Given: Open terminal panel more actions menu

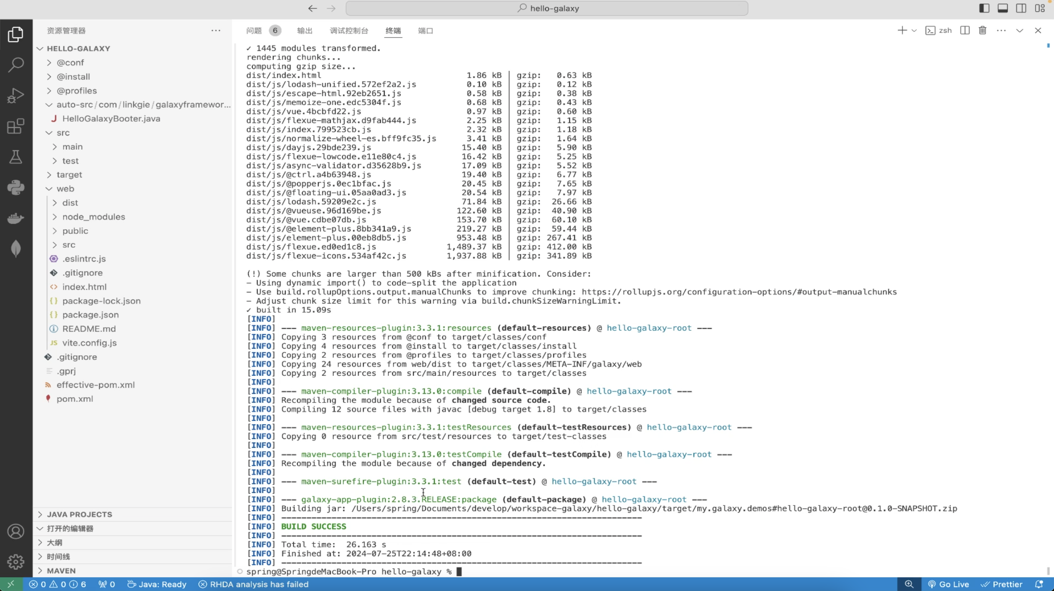Looking at the screenshot, I should point(1001,30).
